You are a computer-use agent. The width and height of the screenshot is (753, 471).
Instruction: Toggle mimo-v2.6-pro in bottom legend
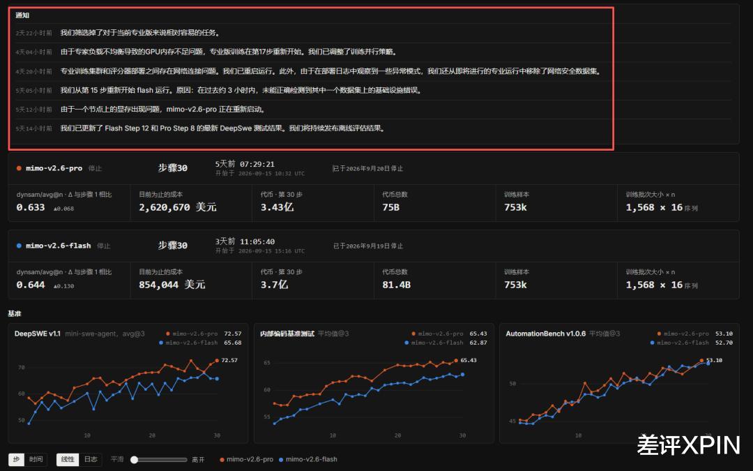click(x=246, y=459)
